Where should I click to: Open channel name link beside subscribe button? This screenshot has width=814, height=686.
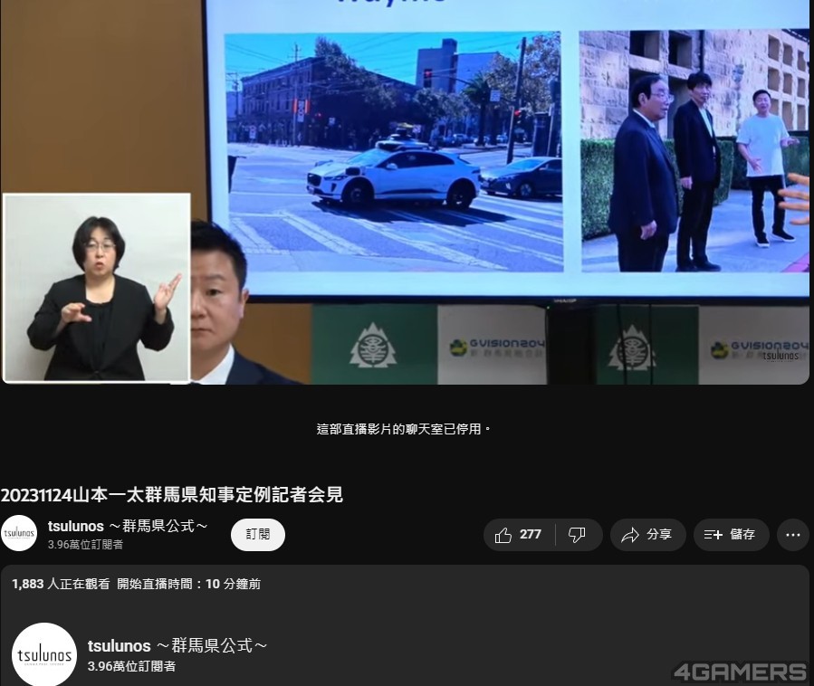pos(128,526)
